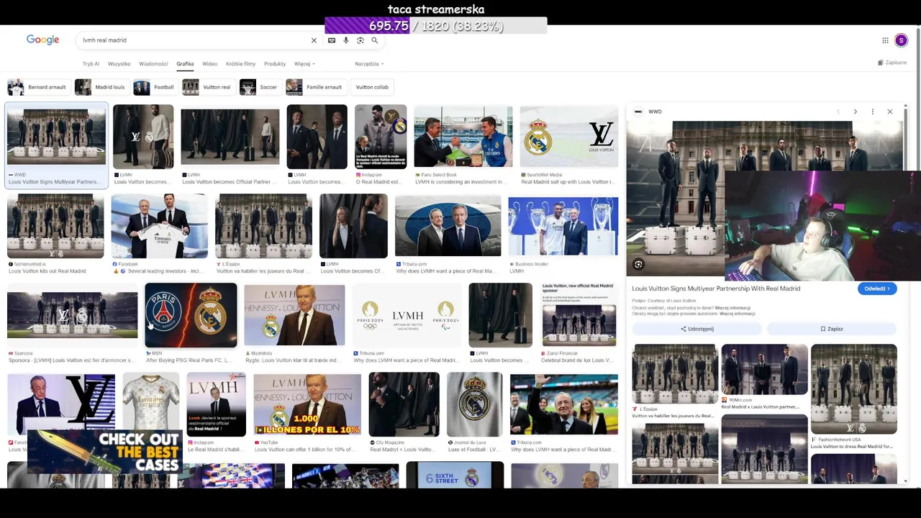Open the Facebook thumbnail showing white jersey
The height and width of the screenshot is (518, 921).
[x=160, y=226]
